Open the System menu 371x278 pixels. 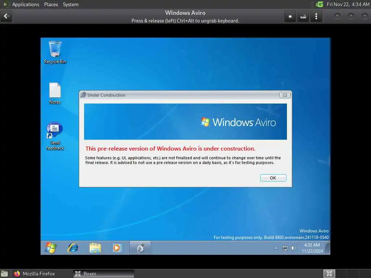[x=71, y=4]
